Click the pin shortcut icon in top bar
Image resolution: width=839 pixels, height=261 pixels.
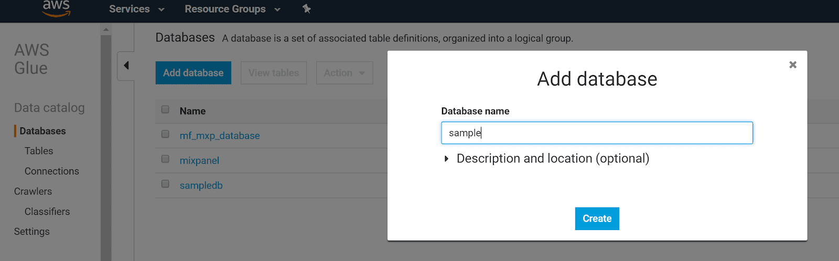307,9
